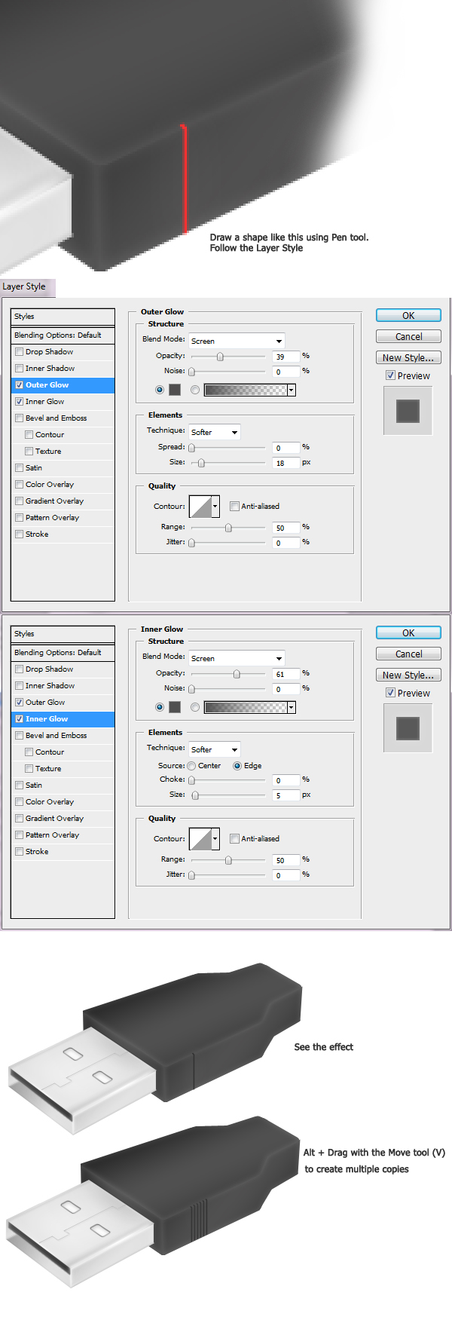The height and width of the screenshot is (1320, 452).
Task: Click the Styles header in the upper dialog
Action: [x=63, y=317]
